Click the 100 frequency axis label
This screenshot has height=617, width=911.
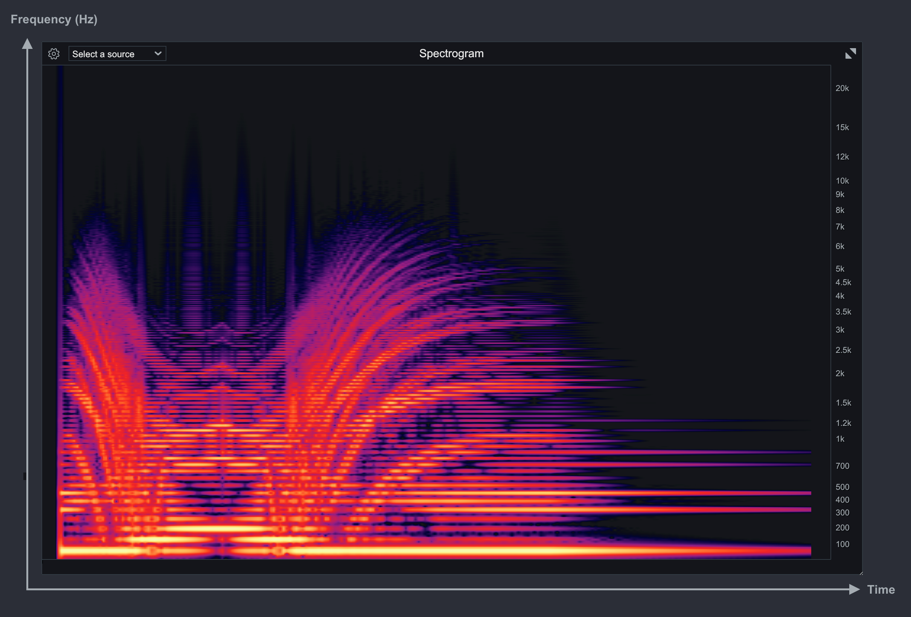click(x=842, y=544)
